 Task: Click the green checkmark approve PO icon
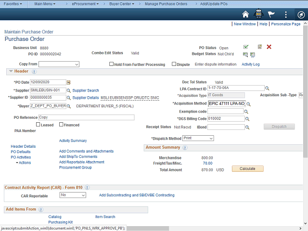click(246, 47)
